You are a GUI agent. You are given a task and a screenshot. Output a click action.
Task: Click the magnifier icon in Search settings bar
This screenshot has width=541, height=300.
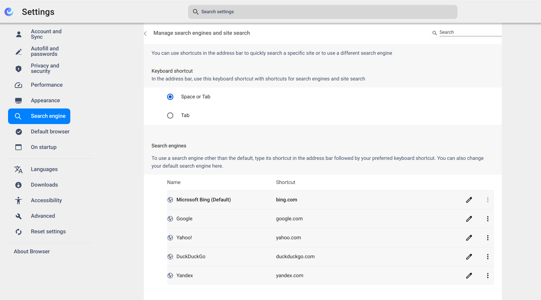196,12
